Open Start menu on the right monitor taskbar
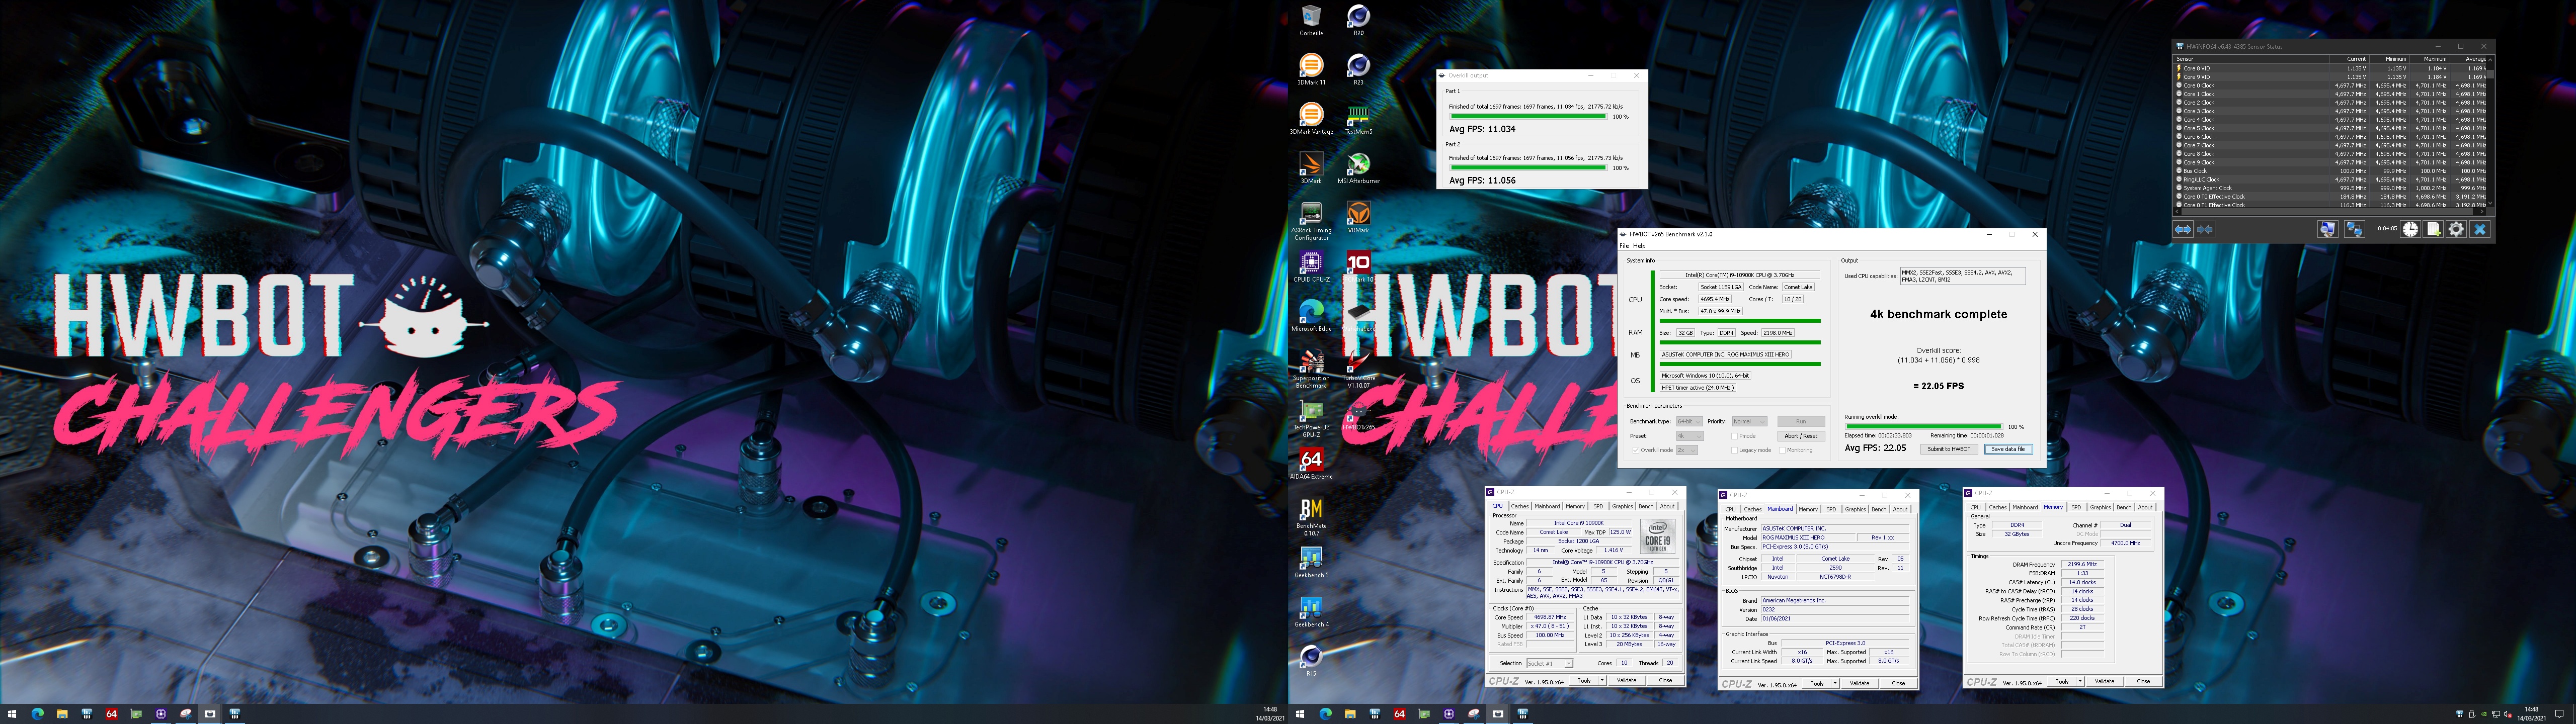 tap(1300, 714)
